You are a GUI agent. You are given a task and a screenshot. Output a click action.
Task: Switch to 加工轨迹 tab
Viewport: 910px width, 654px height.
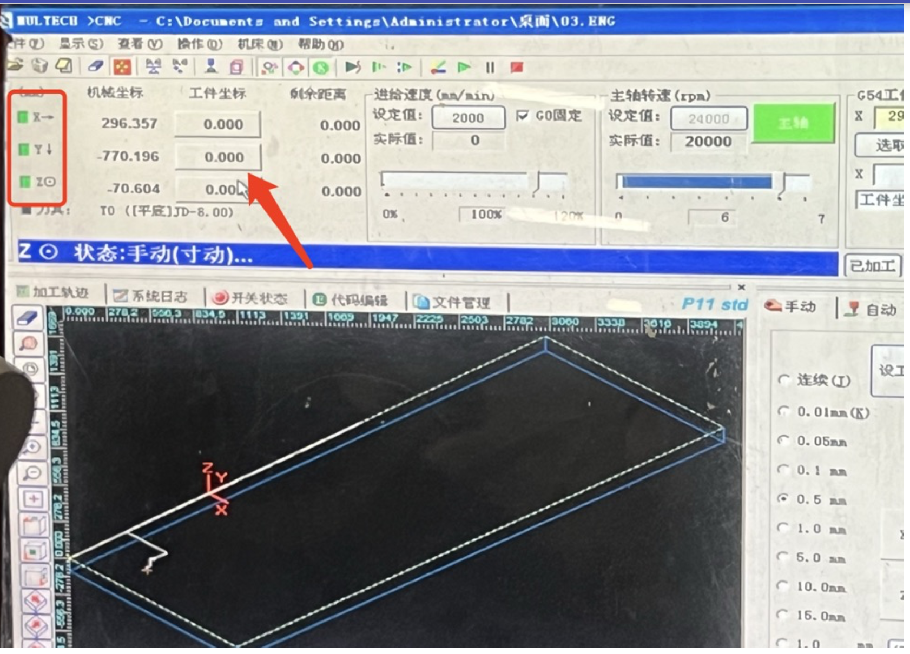pyautogui.click(x=52, y=292)
